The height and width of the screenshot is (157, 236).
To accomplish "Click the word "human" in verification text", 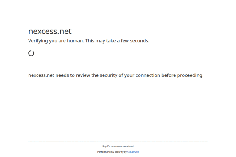I will [76, 41].
